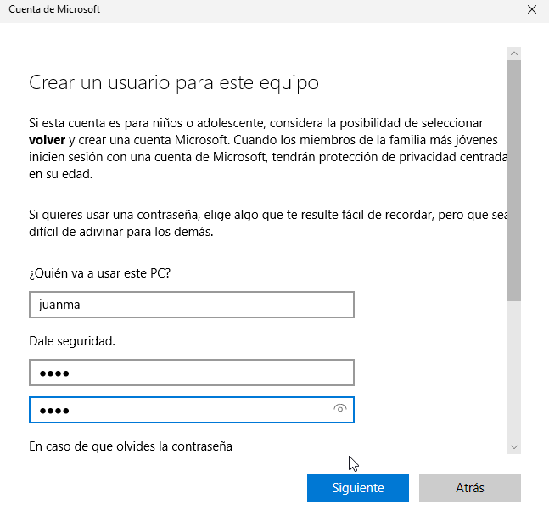Reveal the confirm password with eye icon
549x527 pixels.
pos(339,408)
